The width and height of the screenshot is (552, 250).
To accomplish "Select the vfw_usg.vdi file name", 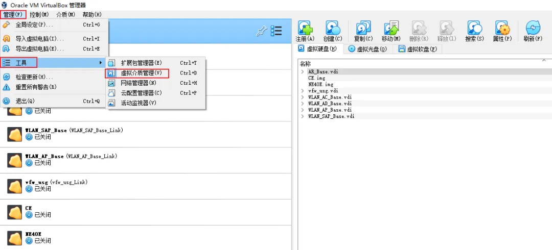I will [x=323, y=91].
